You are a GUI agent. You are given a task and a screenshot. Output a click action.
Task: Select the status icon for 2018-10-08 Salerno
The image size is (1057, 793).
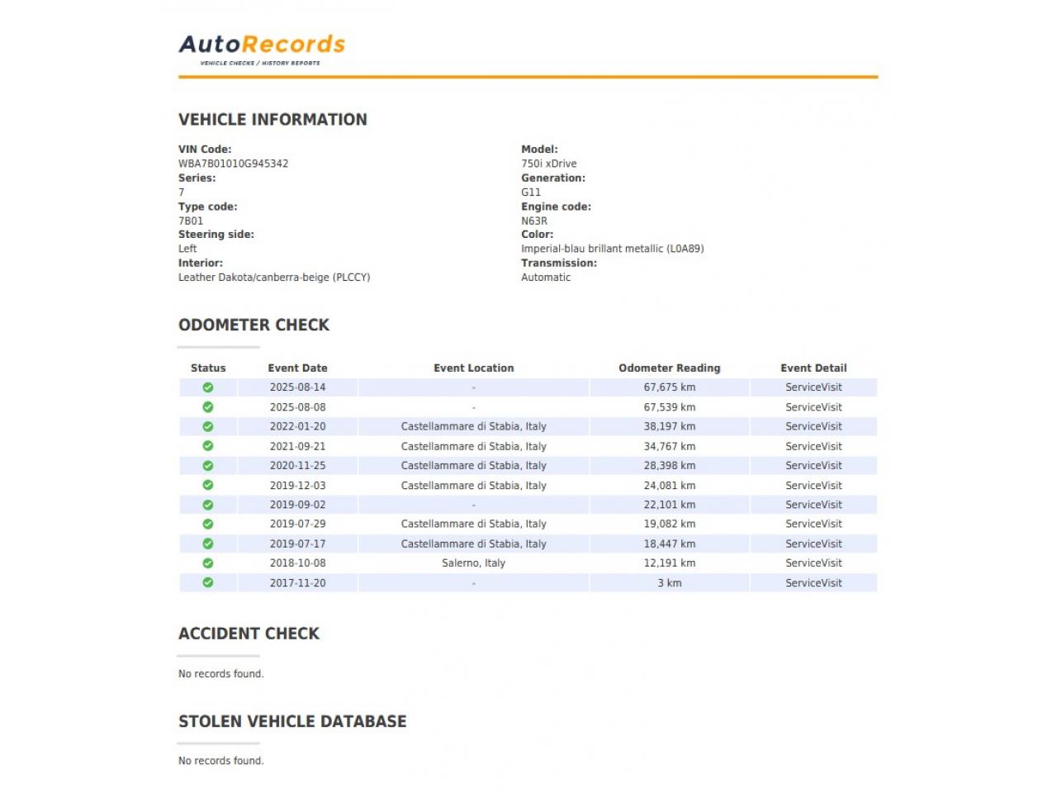(208, 563)
